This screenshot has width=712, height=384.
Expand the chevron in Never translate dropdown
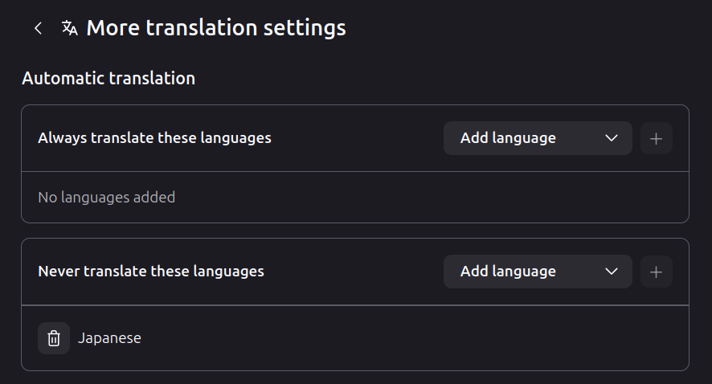click(x=611, y=272)
